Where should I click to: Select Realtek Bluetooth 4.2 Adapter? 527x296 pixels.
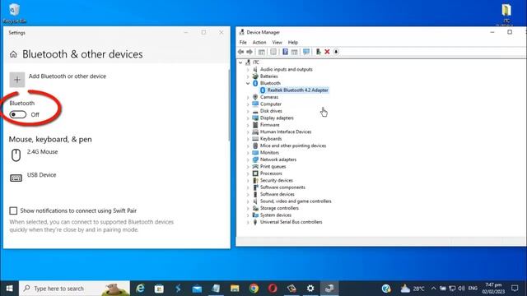coord(297,90)
